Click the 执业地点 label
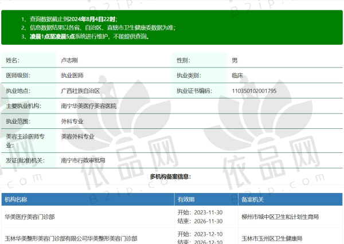The image size is (344, 244). click(x=18, y=90)
